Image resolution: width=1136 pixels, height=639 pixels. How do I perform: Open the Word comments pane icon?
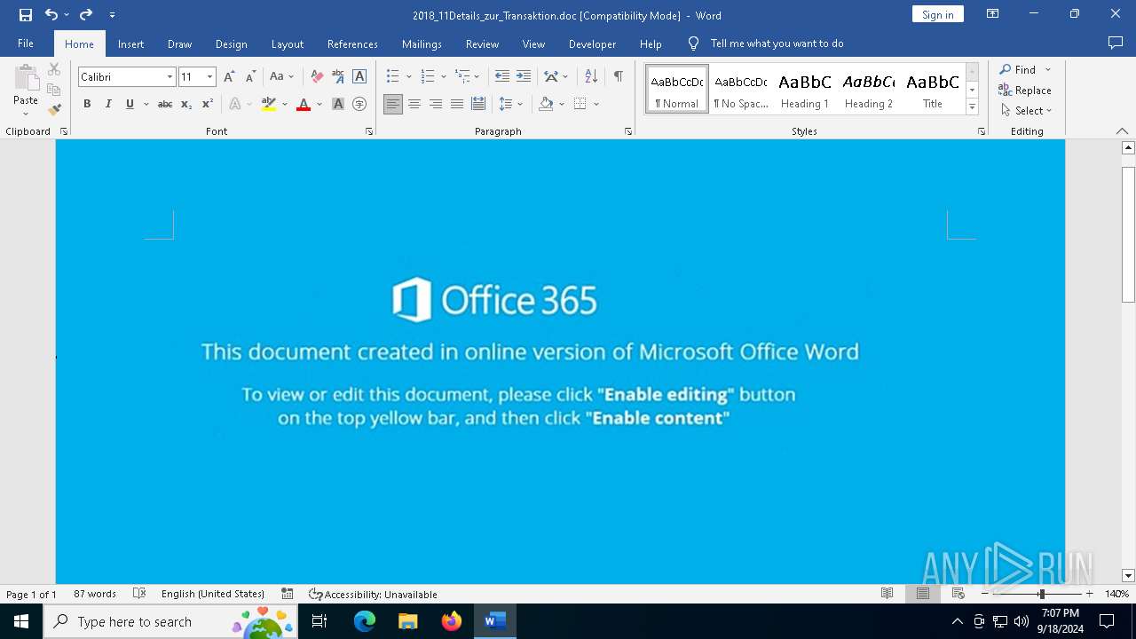click(x=1116, y=43)
